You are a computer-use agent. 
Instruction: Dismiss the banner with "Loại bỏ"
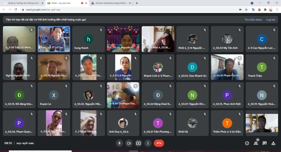(271, 20)
